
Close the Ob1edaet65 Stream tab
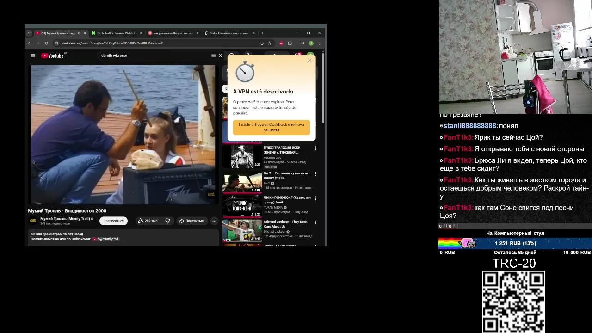[x=141, y=33]
